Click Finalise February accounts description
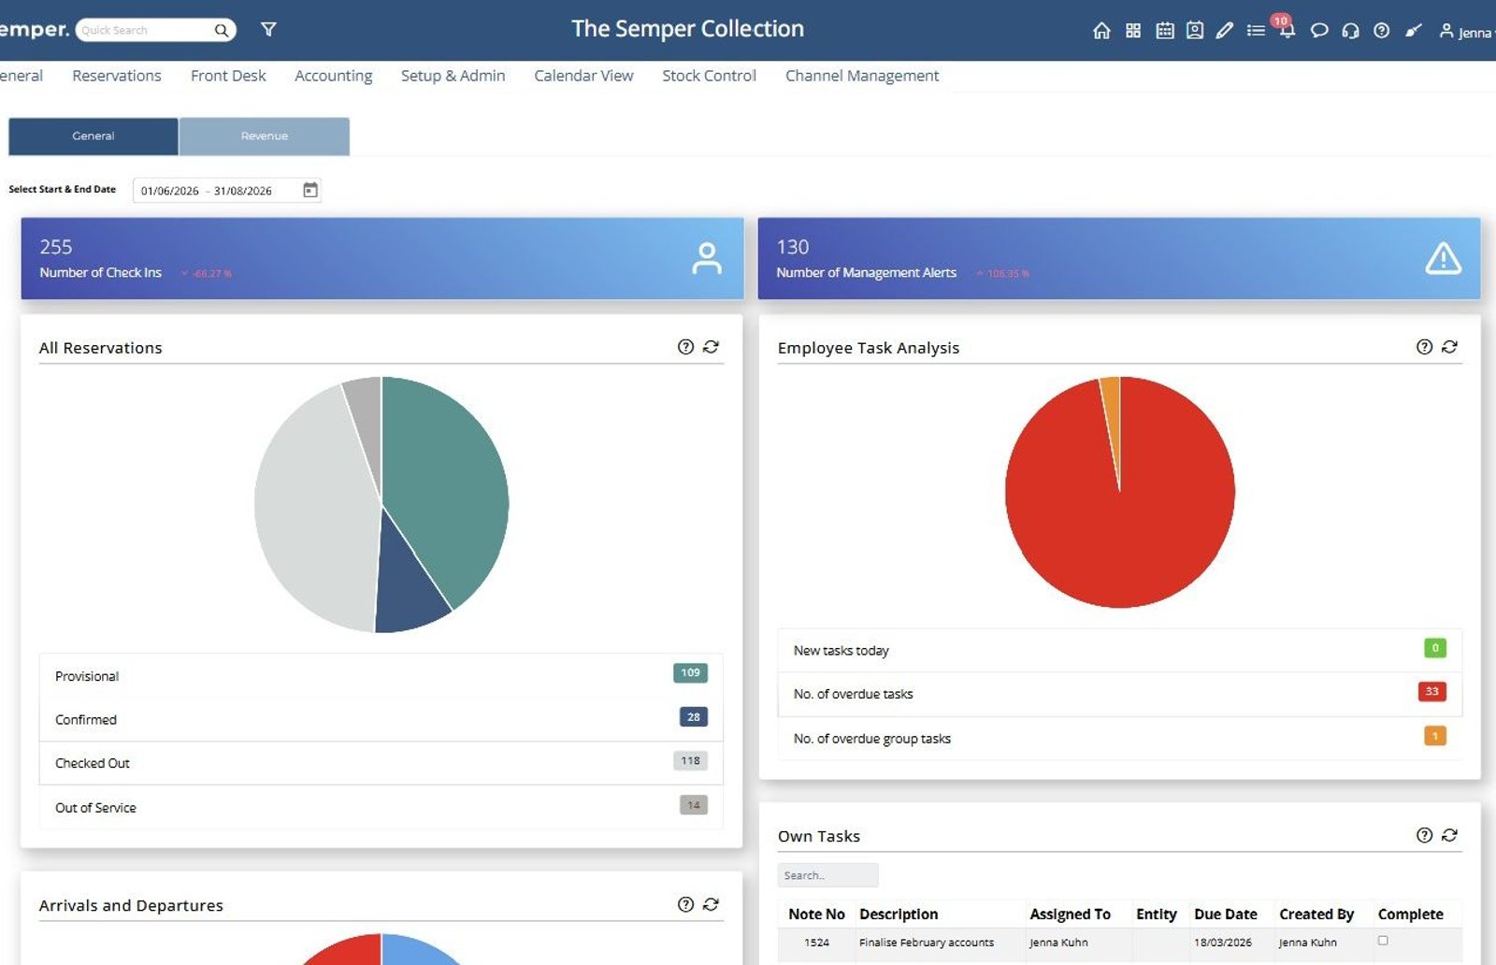Viewport: 1496px width, 965px height. pyautogui.click(x=927, y=943)
